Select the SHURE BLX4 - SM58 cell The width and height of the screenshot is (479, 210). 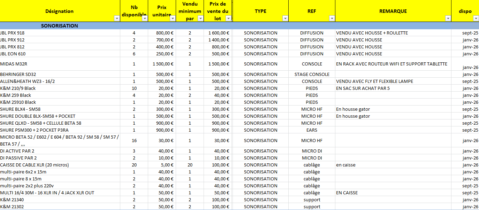pos(60,109)
